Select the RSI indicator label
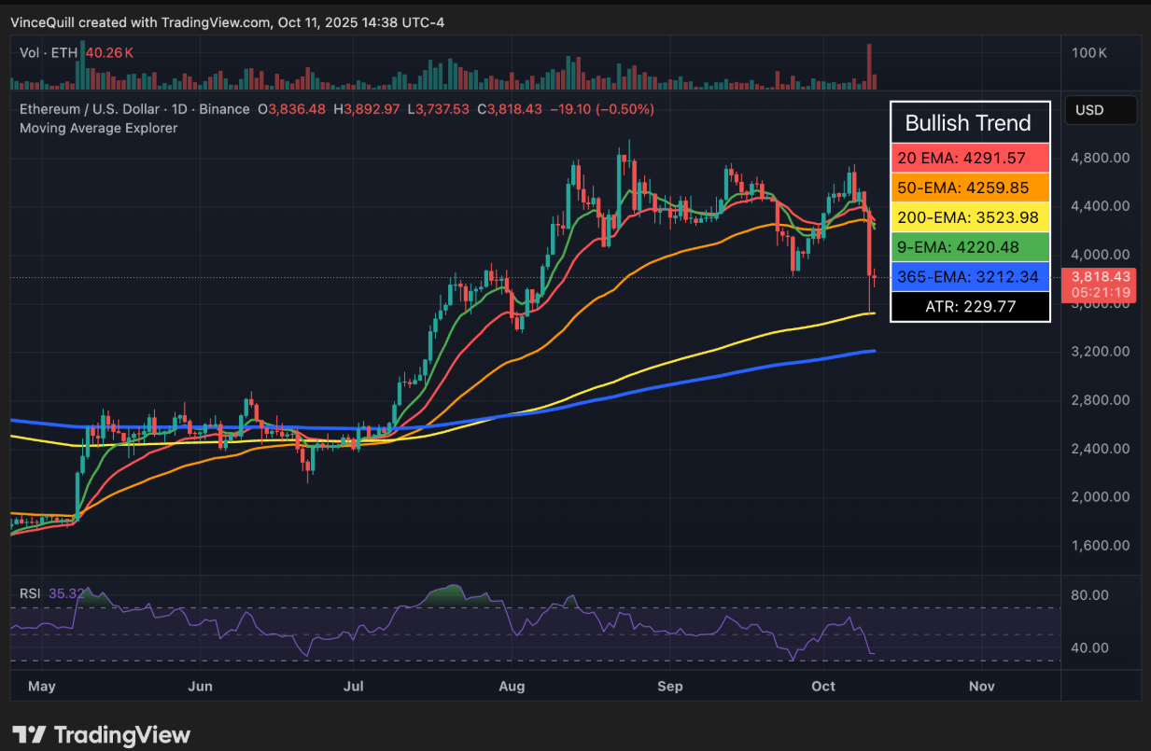 pyautogui.click(x=29, y=593)
